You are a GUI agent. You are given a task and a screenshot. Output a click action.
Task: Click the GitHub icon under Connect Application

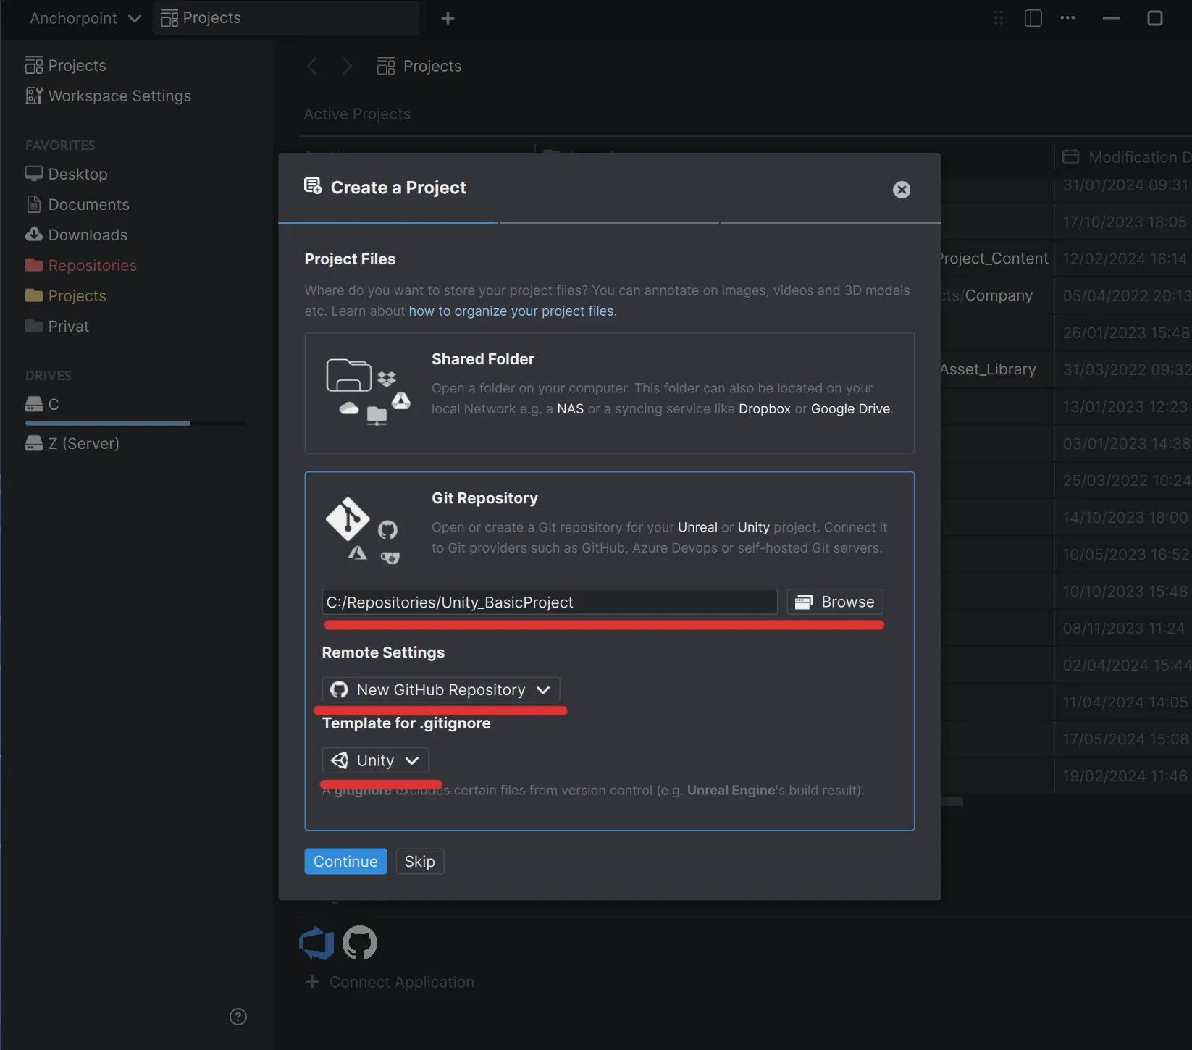click(x=358, y=943)
